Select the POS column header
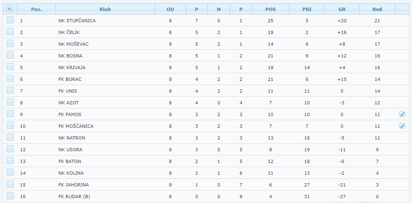 [271, 9]
